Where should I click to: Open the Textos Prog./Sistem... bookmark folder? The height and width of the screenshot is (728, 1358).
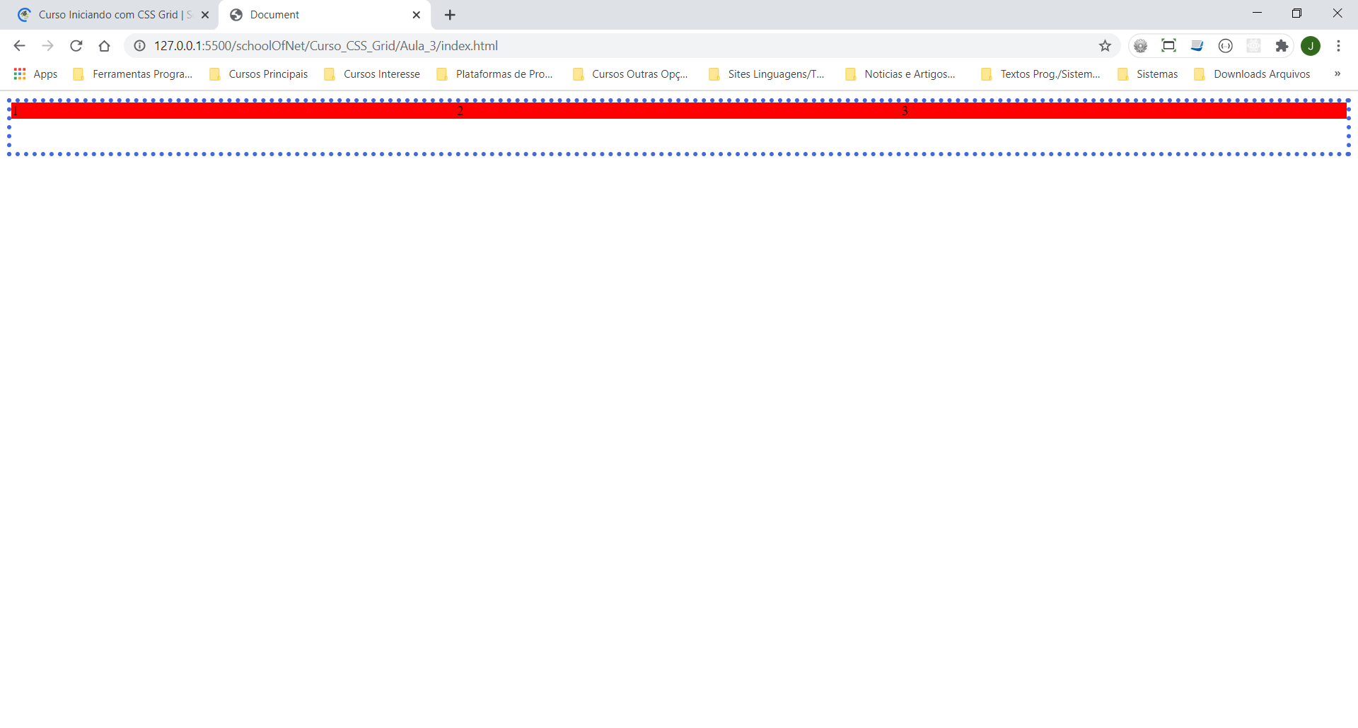pos(1041,74)
